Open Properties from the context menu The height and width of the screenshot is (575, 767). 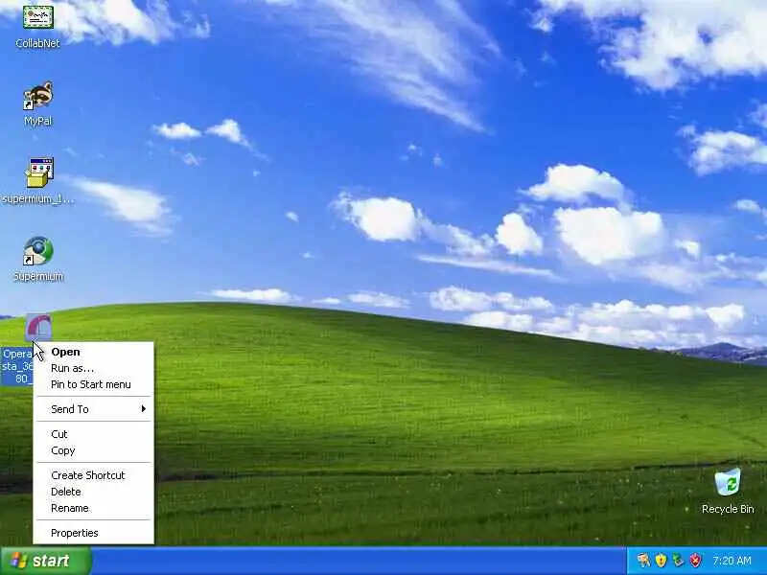(93, 533)
